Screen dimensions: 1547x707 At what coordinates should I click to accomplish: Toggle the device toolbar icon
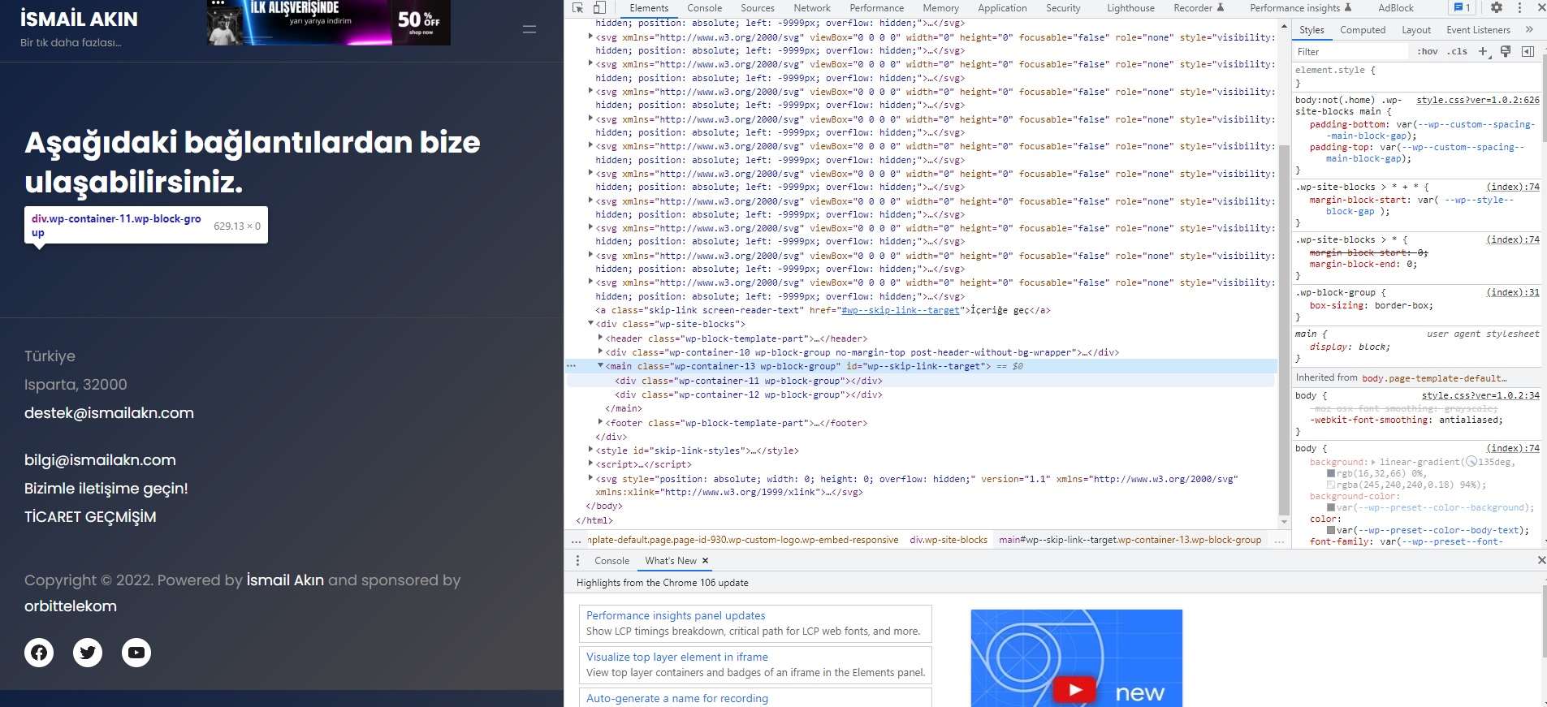pos(599,7)
